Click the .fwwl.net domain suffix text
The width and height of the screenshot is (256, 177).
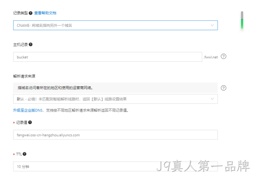(211, 57)
